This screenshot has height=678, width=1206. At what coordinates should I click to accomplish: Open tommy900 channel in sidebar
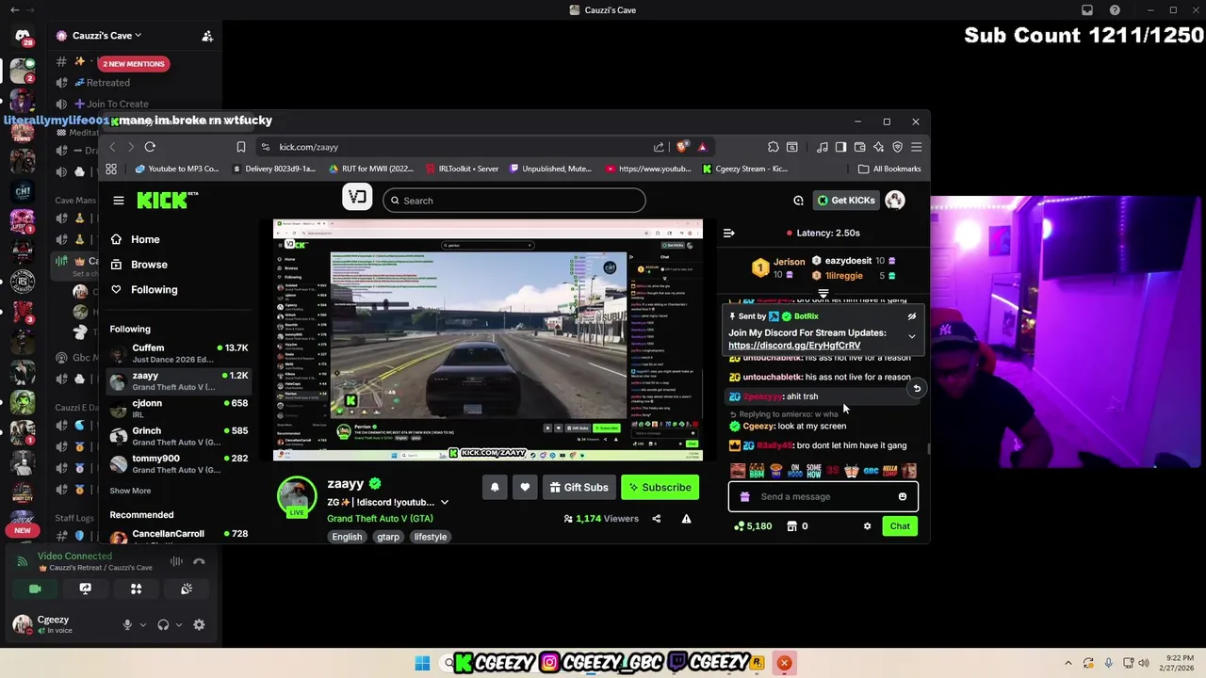pyautogui.click(x=179, y=463)
